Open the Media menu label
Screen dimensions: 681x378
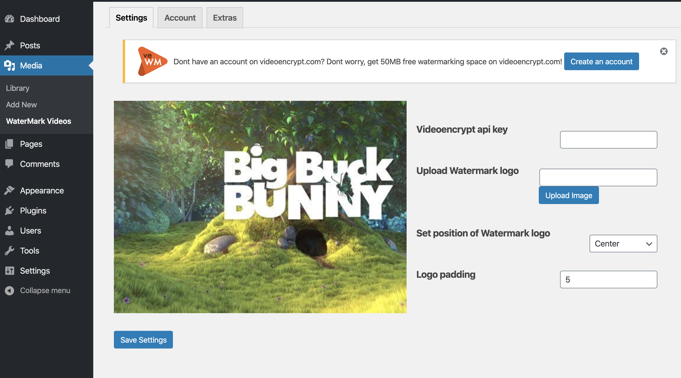coord(31,65)
